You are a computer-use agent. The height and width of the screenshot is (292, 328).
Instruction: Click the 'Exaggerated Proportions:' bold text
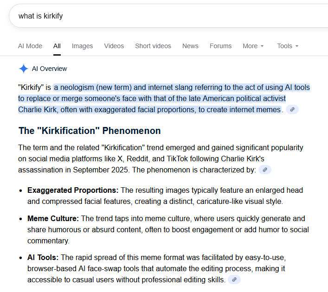73,190
